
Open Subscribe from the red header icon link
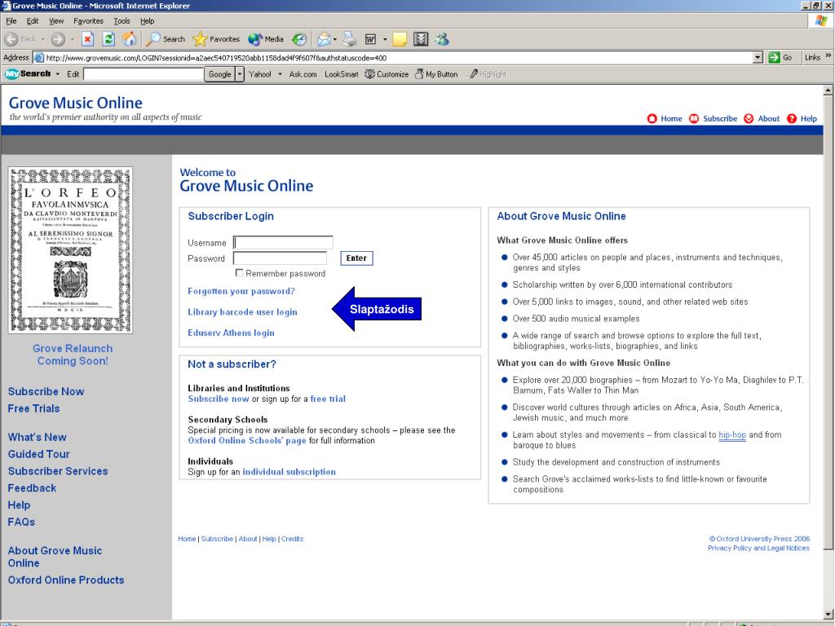713,119
